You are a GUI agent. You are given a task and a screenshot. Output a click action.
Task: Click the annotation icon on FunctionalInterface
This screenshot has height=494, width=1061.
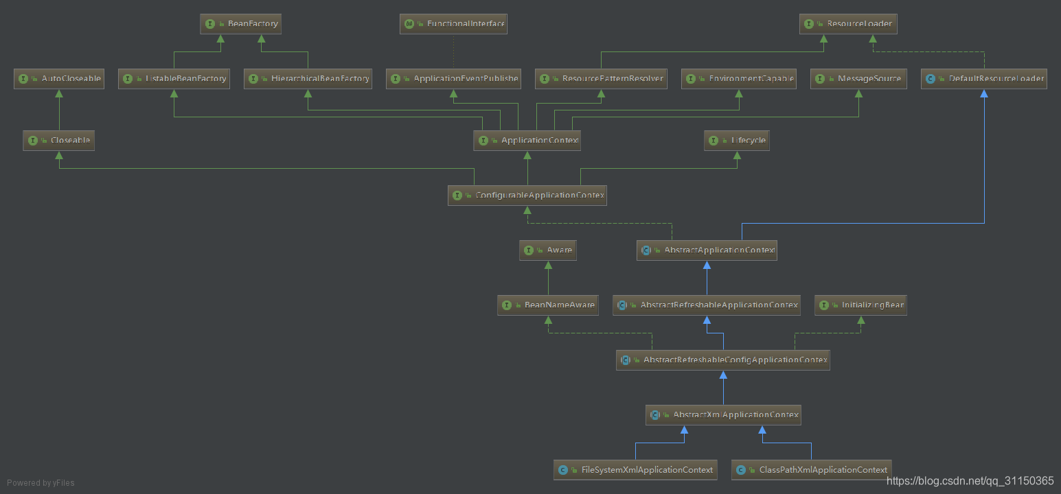tap(409, 24)
